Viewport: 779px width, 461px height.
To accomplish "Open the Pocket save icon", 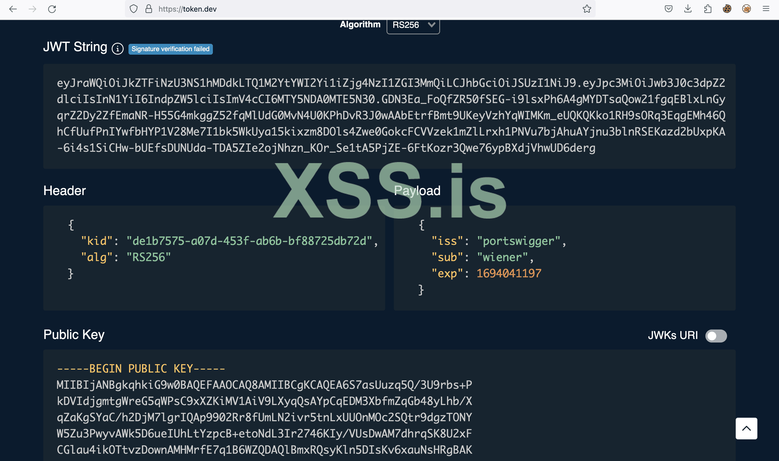I will tap(668, 9).
